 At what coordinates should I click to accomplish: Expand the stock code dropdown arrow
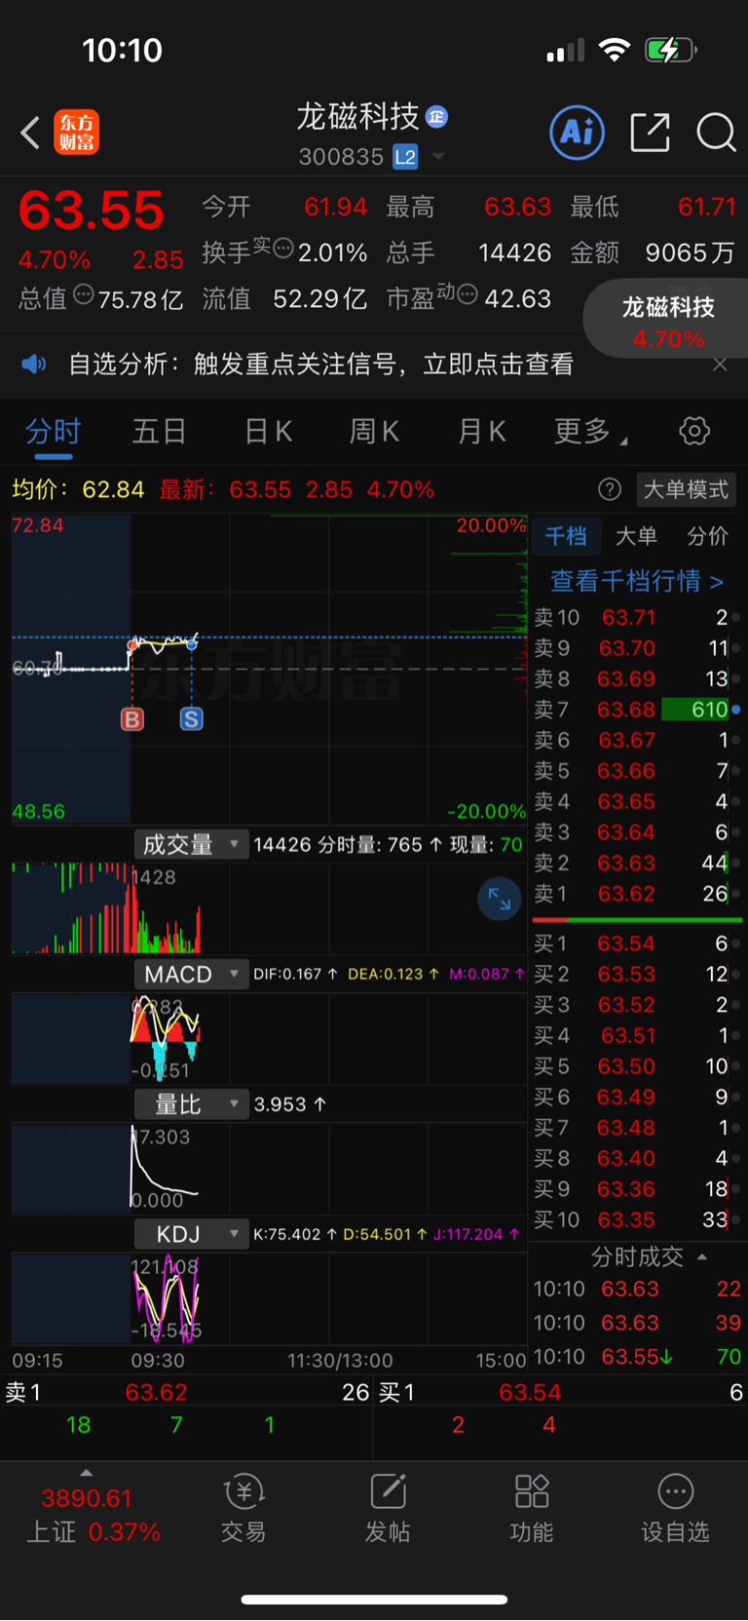coord(438,157)
